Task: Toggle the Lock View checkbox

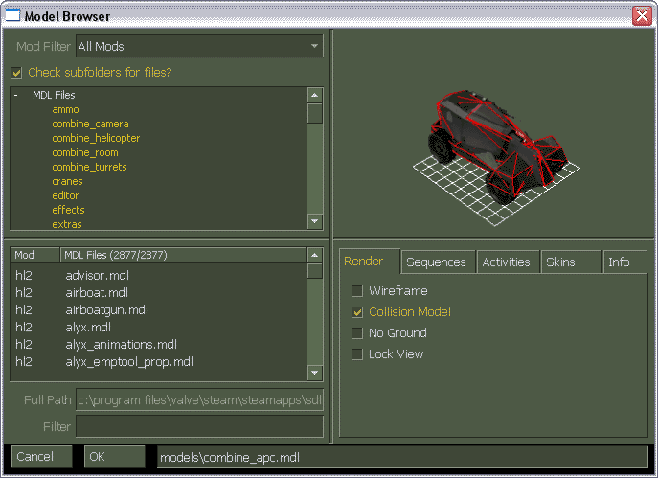Action: pos(357,354)
